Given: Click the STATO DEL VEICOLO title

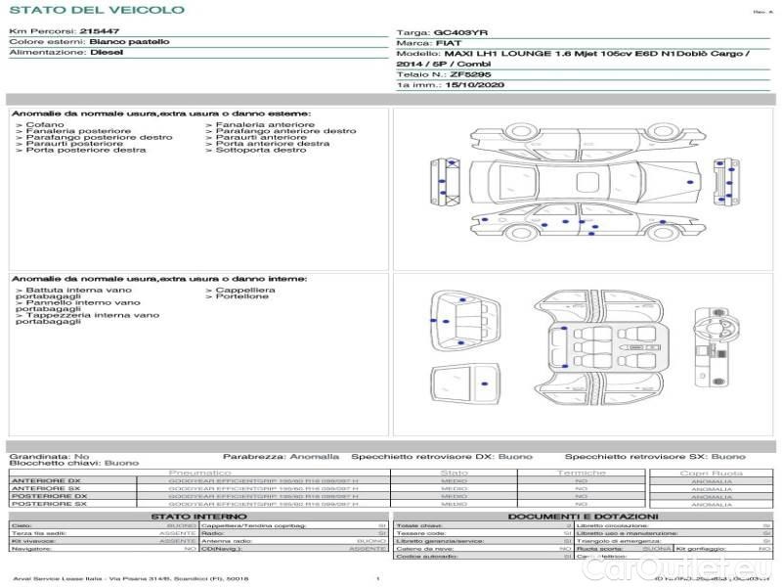Looking at the screenshot, I should (x=97, y=10).
